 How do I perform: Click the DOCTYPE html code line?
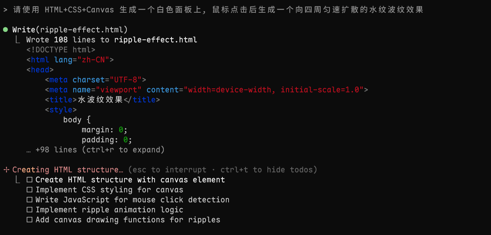(61, 50)
